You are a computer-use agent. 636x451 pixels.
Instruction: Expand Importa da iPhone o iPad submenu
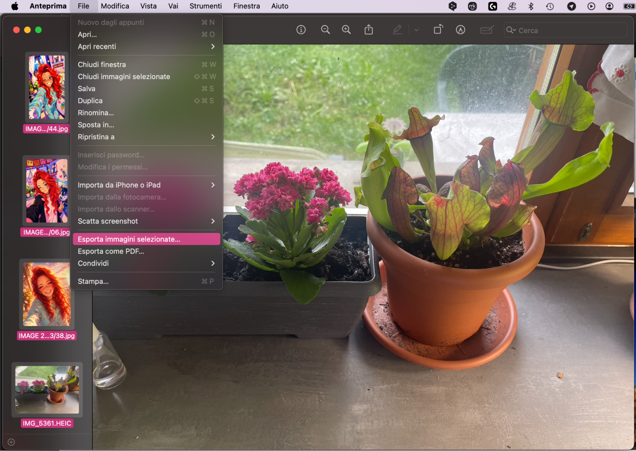tap(146, 185)
